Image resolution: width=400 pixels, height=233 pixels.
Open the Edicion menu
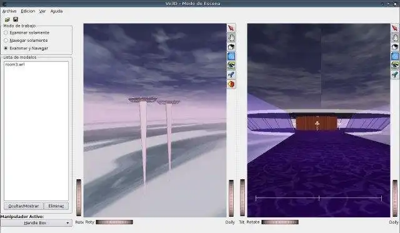click(27, 11)
